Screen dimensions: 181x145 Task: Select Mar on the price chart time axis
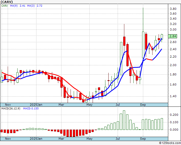pyautogui.click(x=61, y=105)
